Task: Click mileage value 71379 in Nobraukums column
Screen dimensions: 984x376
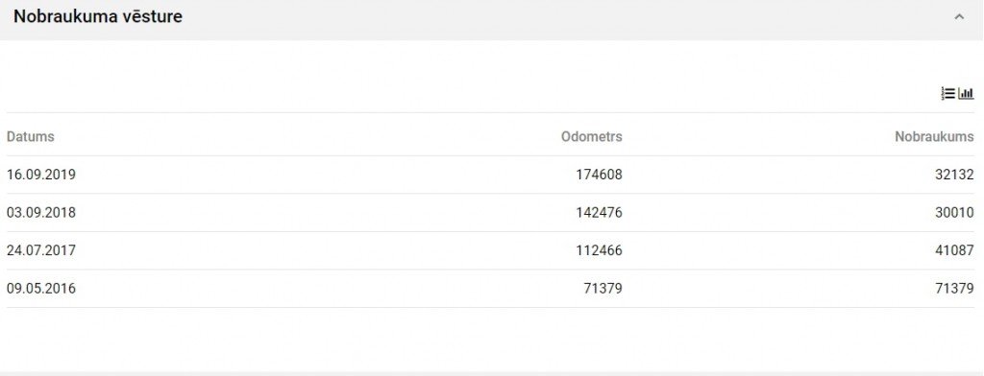Action: [954, 289]
